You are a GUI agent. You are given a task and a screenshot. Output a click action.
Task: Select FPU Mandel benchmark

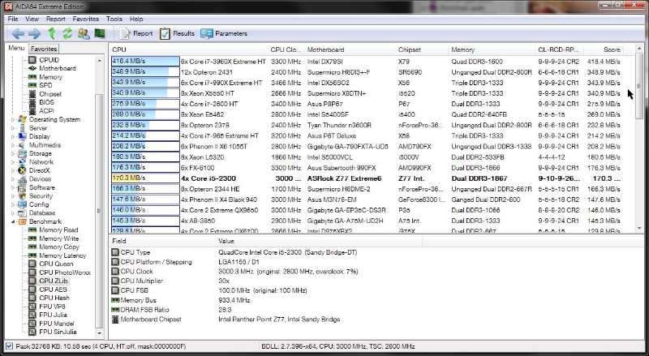[57, 324]
